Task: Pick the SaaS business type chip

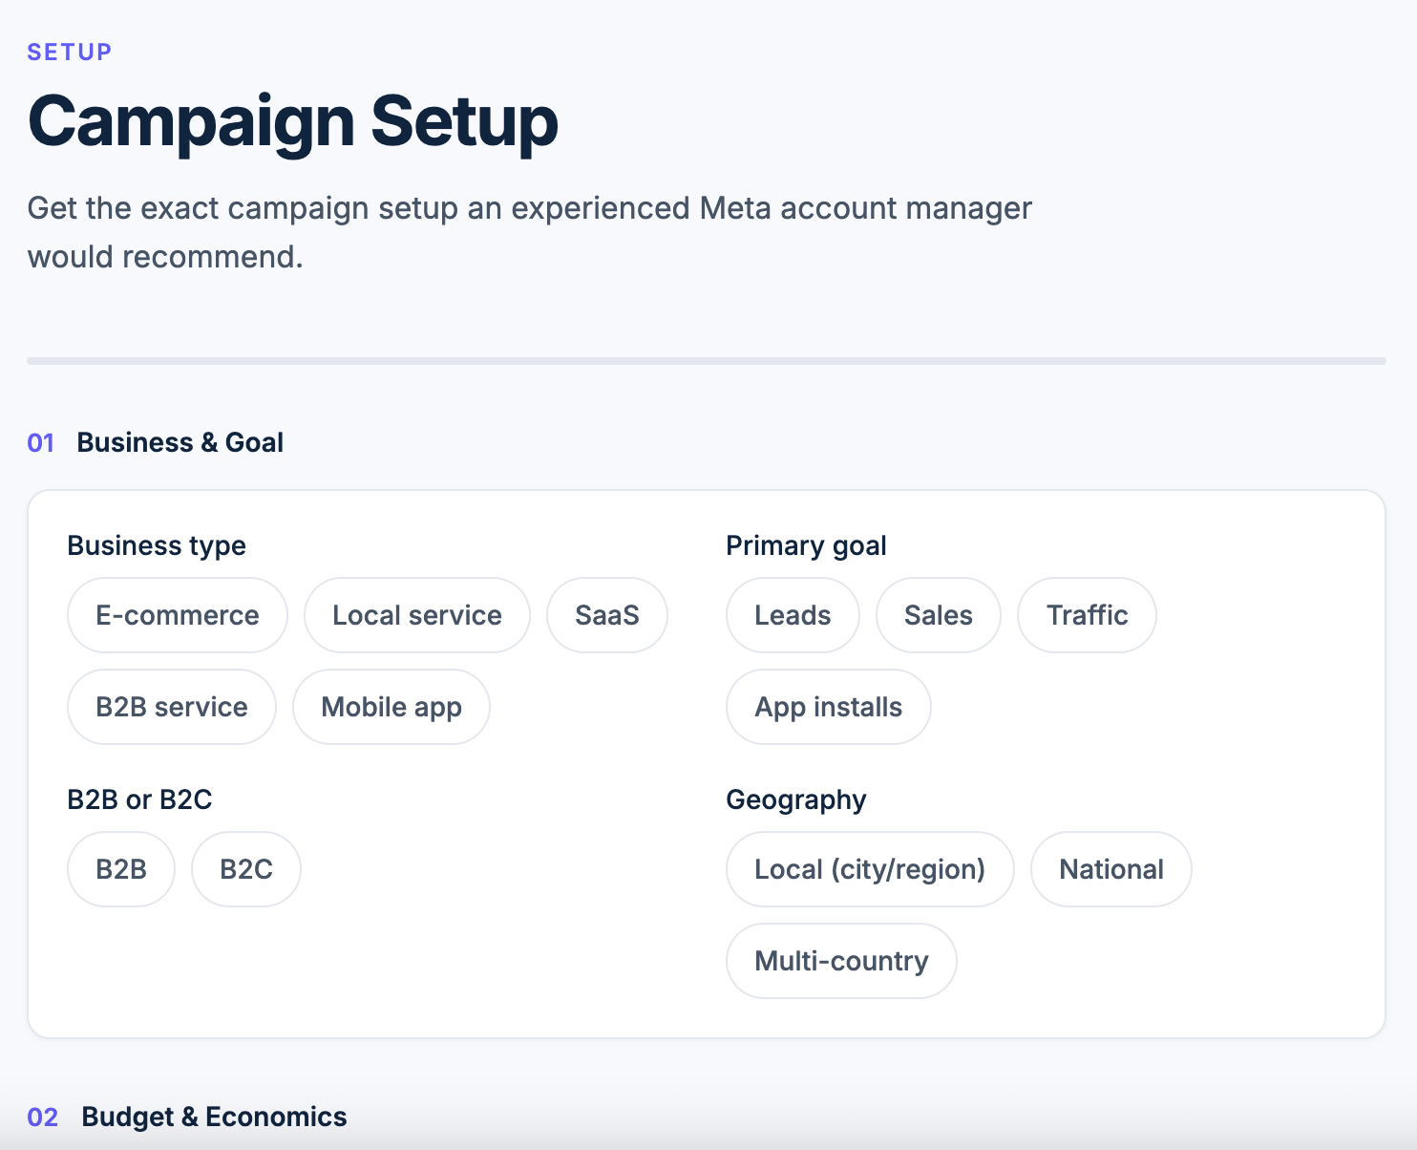Action: (x=606, y=615)
